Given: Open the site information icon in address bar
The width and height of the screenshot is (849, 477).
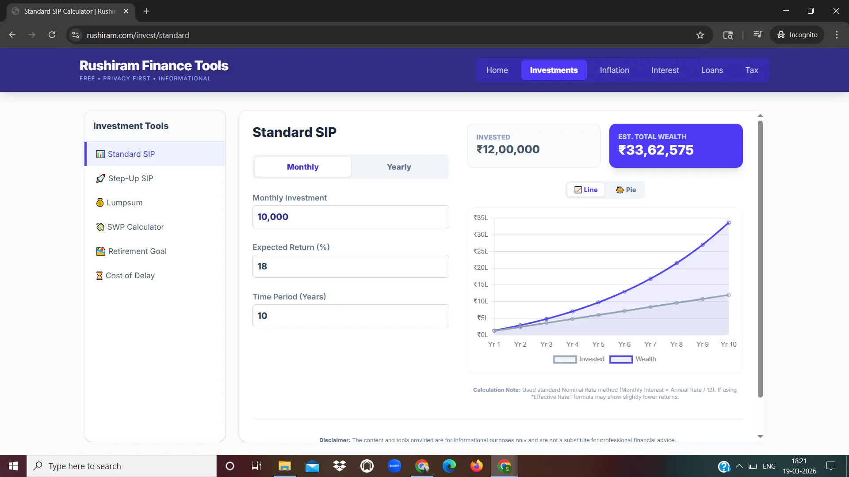Looking at the screenshot, I should 76,35.
